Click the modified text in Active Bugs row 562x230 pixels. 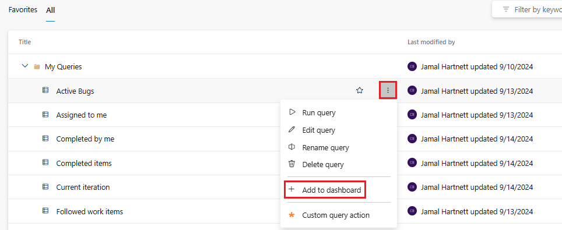click(x=477, y=91)
